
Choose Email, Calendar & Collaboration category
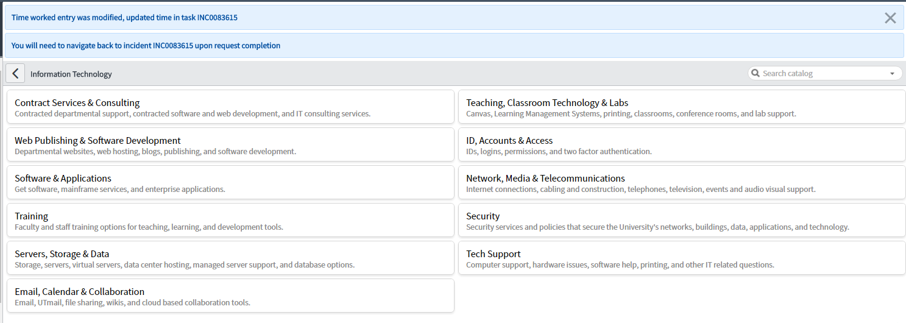[230, 296]
